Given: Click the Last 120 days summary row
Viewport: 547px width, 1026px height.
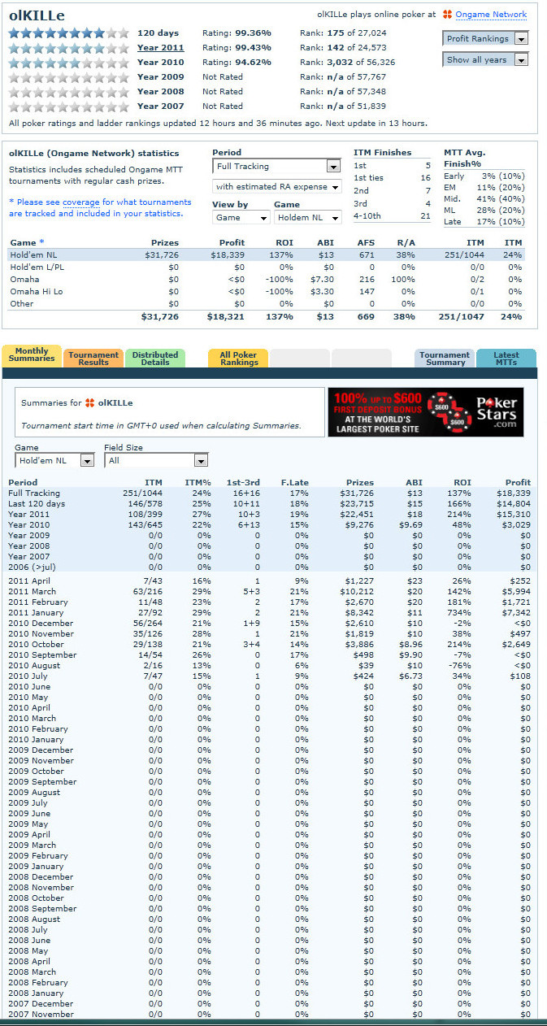Looking at the screenshot, I should pos(270,503).
